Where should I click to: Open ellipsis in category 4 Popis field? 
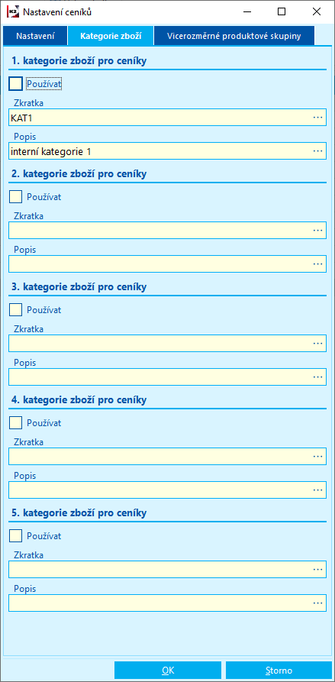(317, 490)
